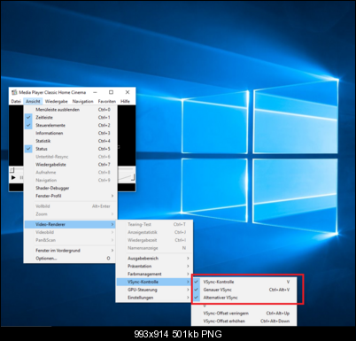
Task: Click the Wiedergabezeit entry
Action: 154,240
